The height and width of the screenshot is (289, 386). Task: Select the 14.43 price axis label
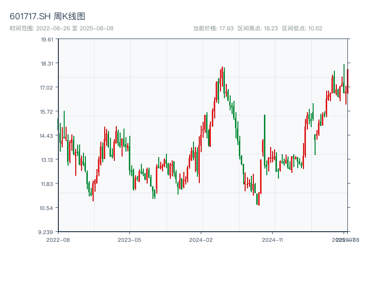[x=47, y=136]
